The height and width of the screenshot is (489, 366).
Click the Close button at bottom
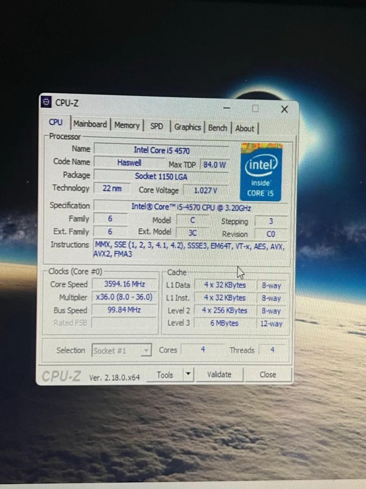pos(268,375)
